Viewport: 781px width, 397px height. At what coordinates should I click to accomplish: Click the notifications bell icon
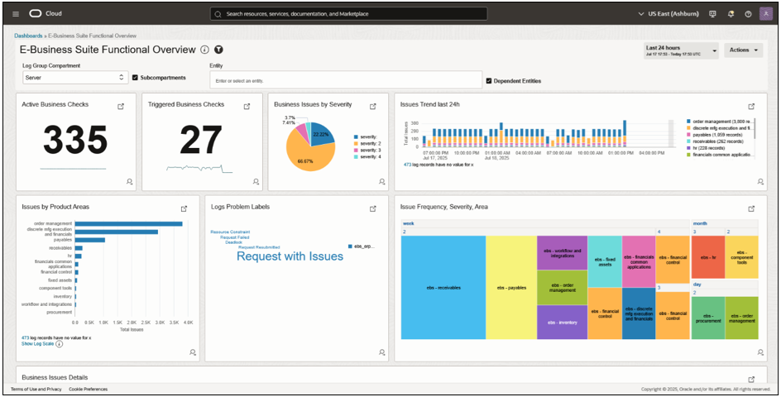tap(731, 14)
